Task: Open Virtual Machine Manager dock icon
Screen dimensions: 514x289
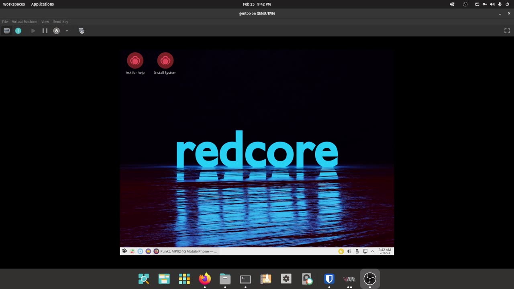Action: point(349,279)
